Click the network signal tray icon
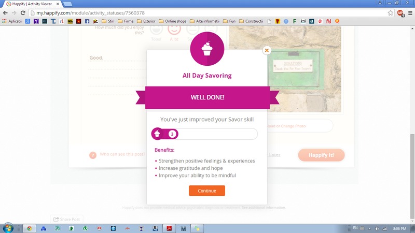 point(384,228)
